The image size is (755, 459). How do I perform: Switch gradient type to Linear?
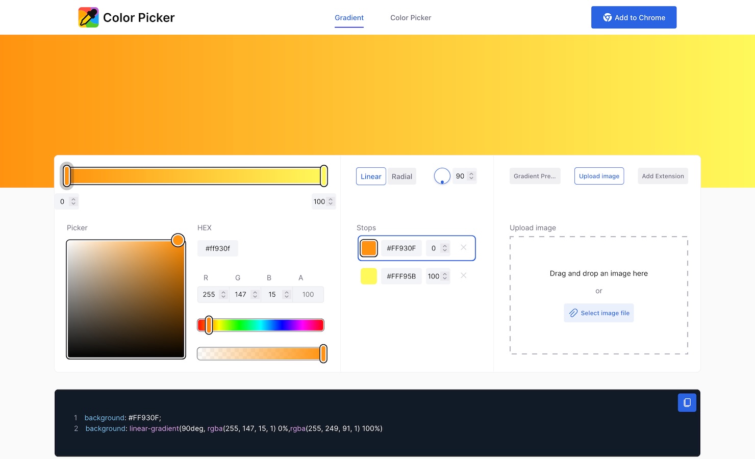pos(371,176)
